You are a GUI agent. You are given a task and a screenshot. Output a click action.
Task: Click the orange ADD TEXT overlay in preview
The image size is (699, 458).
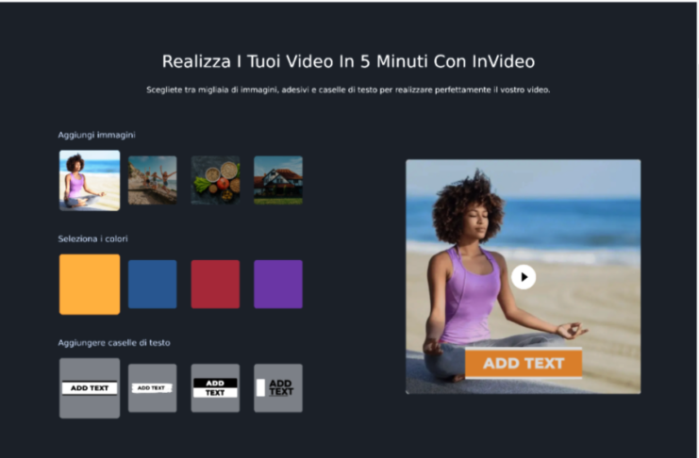click(x=524, y=363)
